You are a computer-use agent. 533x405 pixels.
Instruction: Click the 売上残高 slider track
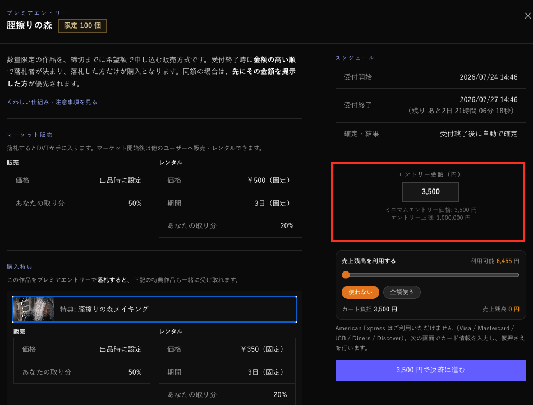click(430, 275)
